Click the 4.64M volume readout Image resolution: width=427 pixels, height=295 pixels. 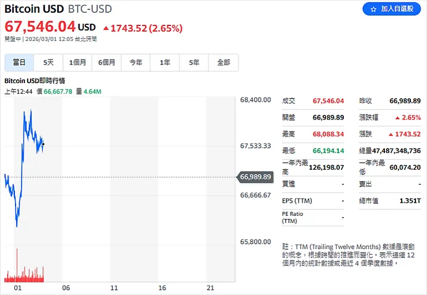pos(92,92)
